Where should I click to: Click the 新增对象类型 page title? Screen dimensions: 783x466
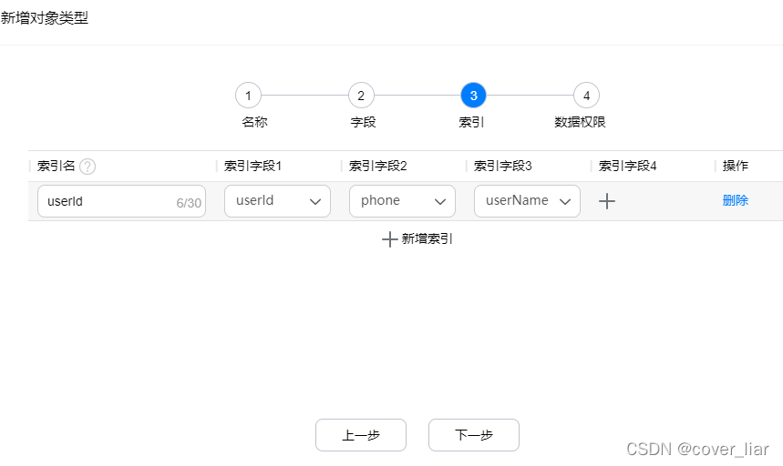(45, 18)
